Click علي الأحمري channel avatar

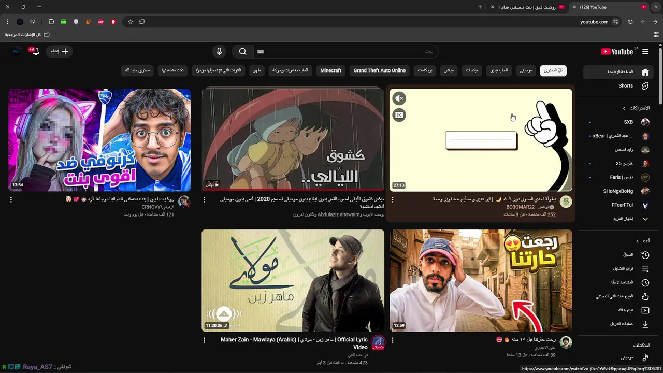tap(566, 342)
